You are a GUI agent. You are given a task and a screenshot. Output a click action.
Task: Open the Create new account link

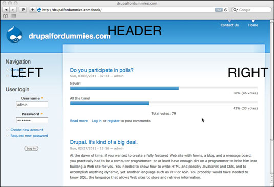point(27,130)
